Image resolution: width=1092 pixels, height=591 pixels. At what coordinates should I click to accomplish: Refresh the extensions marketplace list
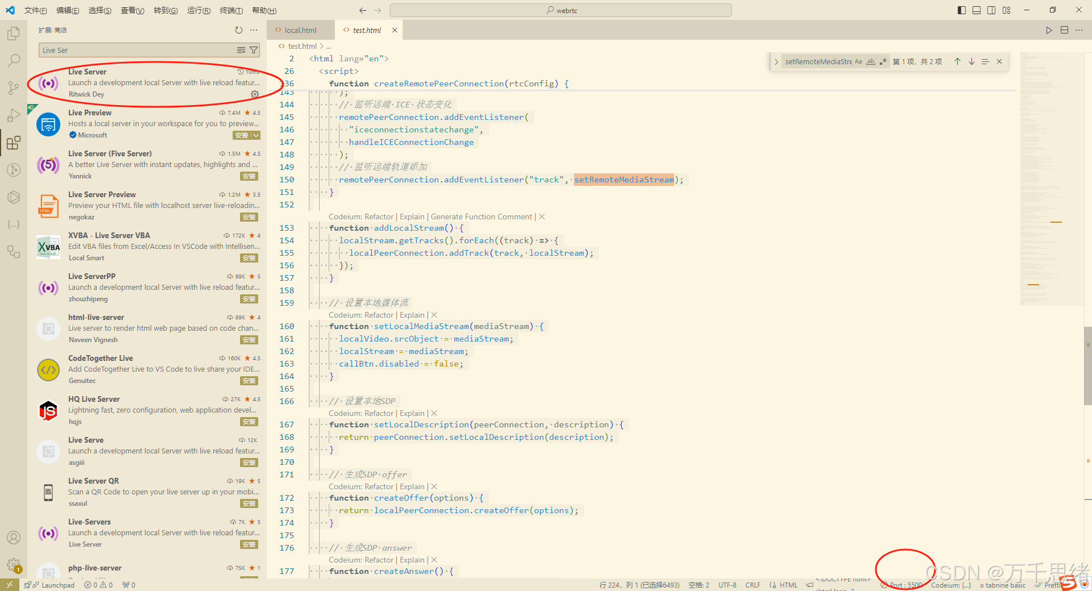pos(239,30)
